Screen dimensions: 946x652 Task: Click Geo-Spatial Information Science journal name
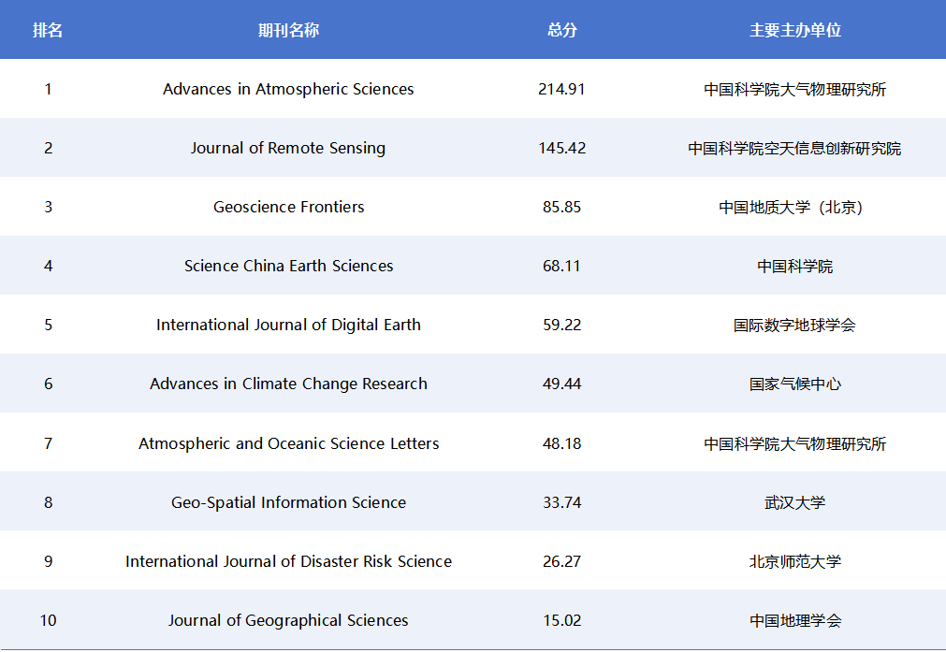pyautogui.click(x=288, y=502)
